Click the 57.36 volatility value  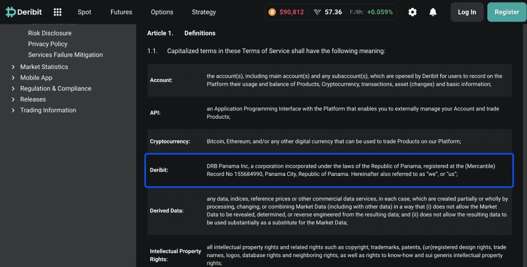point(334,12)
